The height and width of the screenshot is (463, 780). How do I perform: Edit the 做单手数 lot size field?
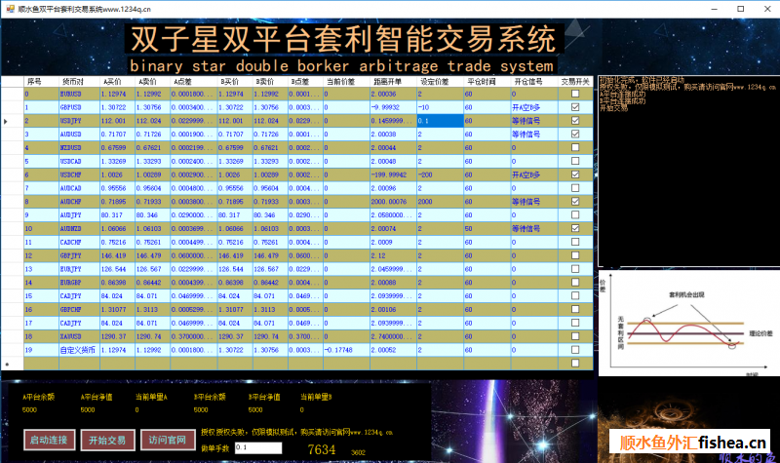[257, 447]
